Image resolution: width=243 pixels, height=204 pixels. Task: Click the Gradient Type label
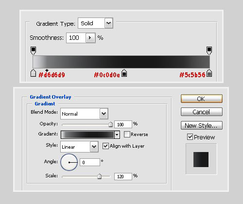click(x=56, y=24)
